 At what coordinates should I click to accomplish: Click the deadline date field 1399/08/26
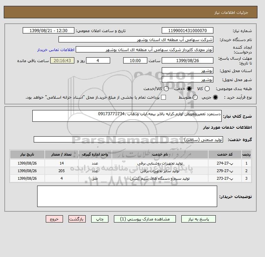click(x=188, y=60)
